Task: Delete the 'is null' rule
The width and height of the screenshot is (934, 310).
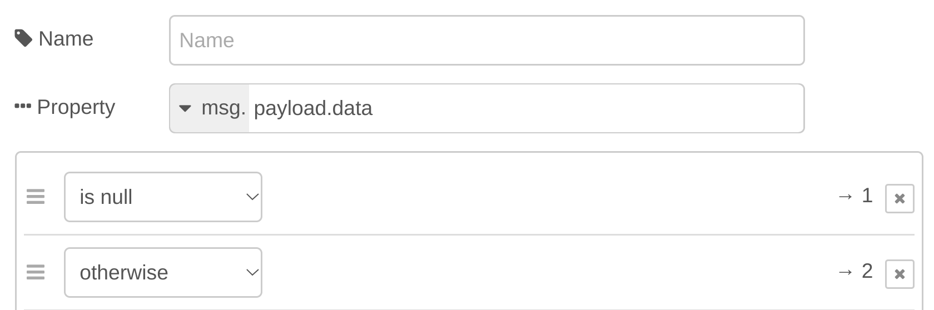Action: 900,198
